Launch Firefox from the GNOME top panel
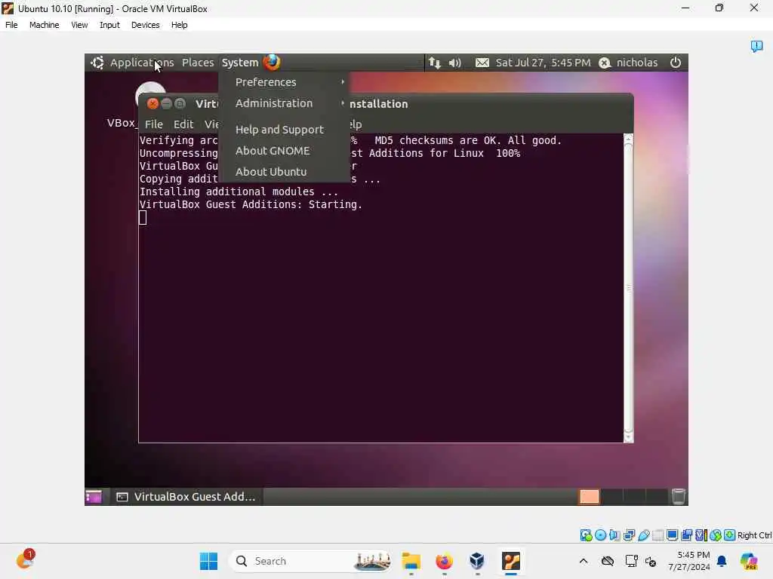The width and height of the screenshot is (773, 579). click(272, 63)
